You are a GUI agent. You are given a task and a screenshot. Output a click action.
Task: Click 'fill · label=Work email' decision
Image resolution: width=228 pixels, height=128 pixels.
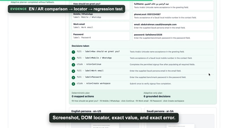point(90,71)
